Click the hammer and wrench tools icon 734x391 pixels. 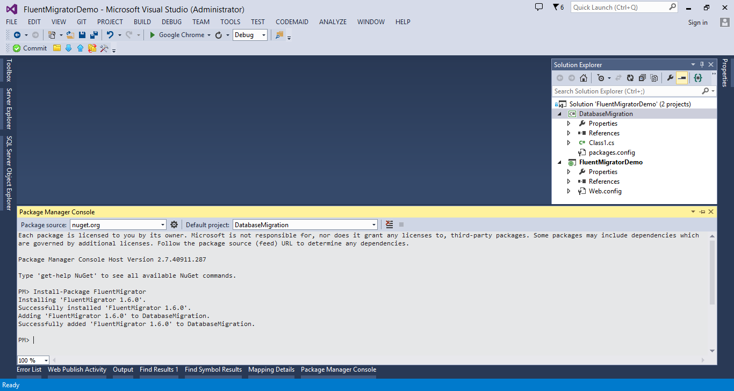pyautogui.click(x=104, y=48)
